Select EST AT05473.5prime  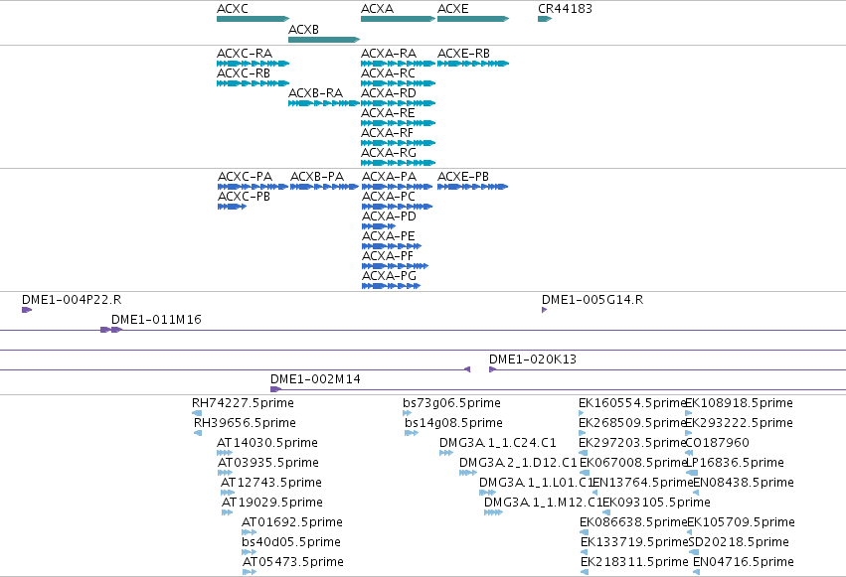pyautogui.click(x=250, y=573)
